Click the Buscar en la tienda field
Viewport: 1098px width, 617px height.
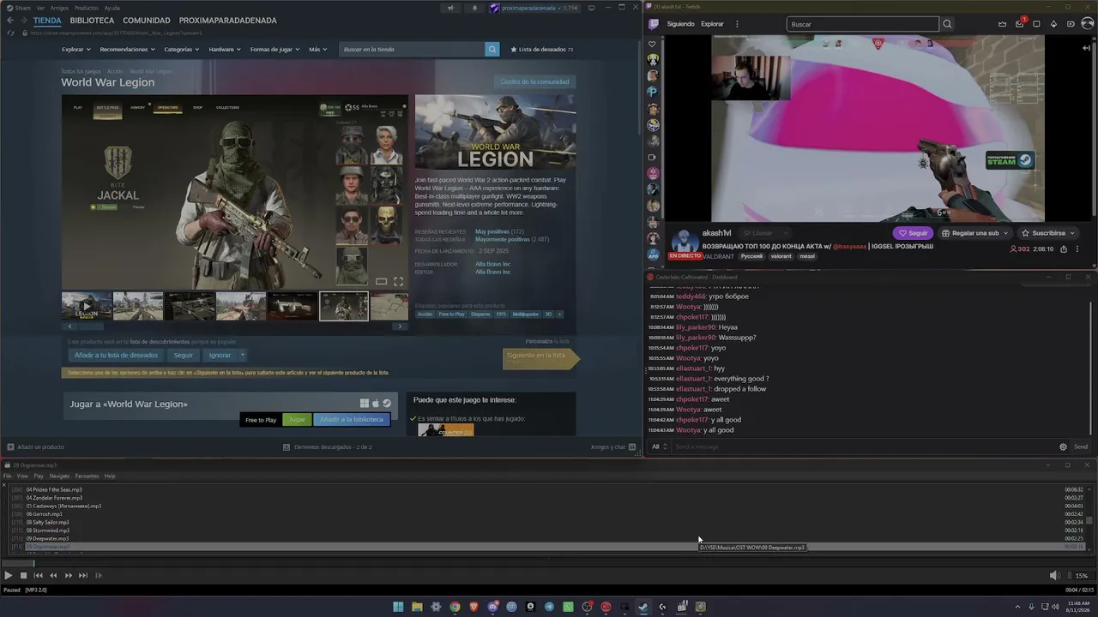[413, 50]
